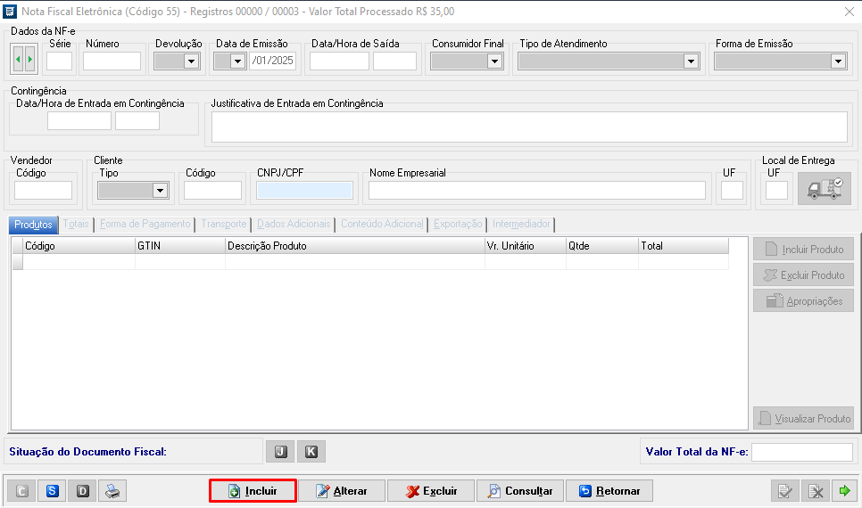The width and height of the screenshot is (862, 508).
Task: Click the Nome Empresarial input field
Action: [536, 191]
